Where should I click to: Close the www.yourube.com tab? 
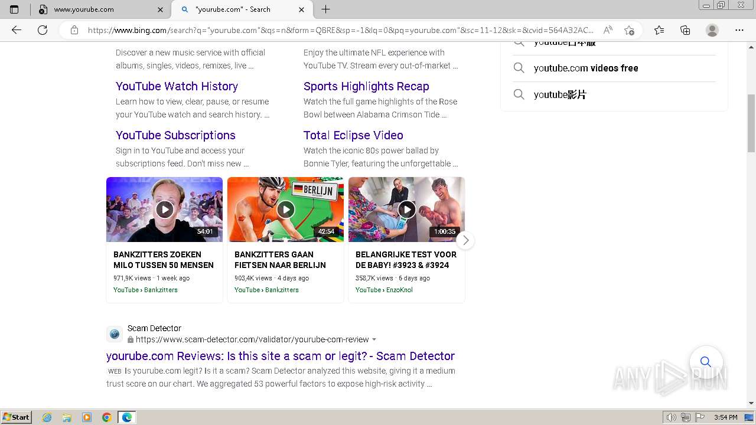click(x=161, y=9)
